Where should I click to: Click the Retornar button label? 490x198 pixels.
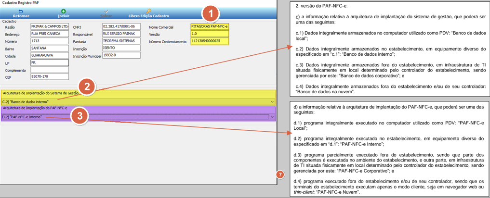pos(21,15)
